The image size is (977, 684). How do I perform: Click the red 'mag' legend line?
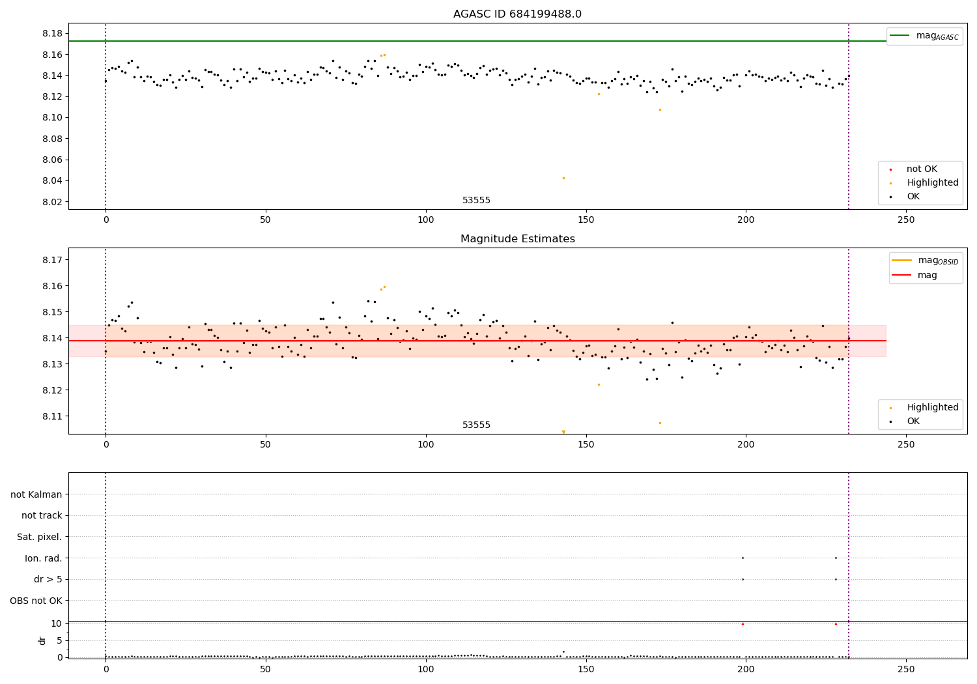[x=902, y=276]
